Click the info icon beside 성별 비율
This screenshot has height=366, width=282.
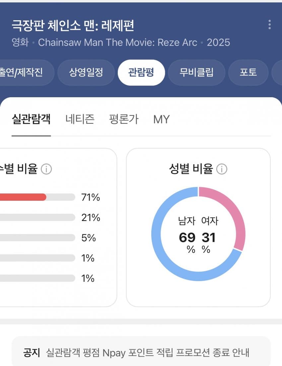(222, 169)
